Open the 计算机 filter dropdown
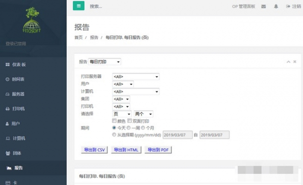 coord(136,92)
